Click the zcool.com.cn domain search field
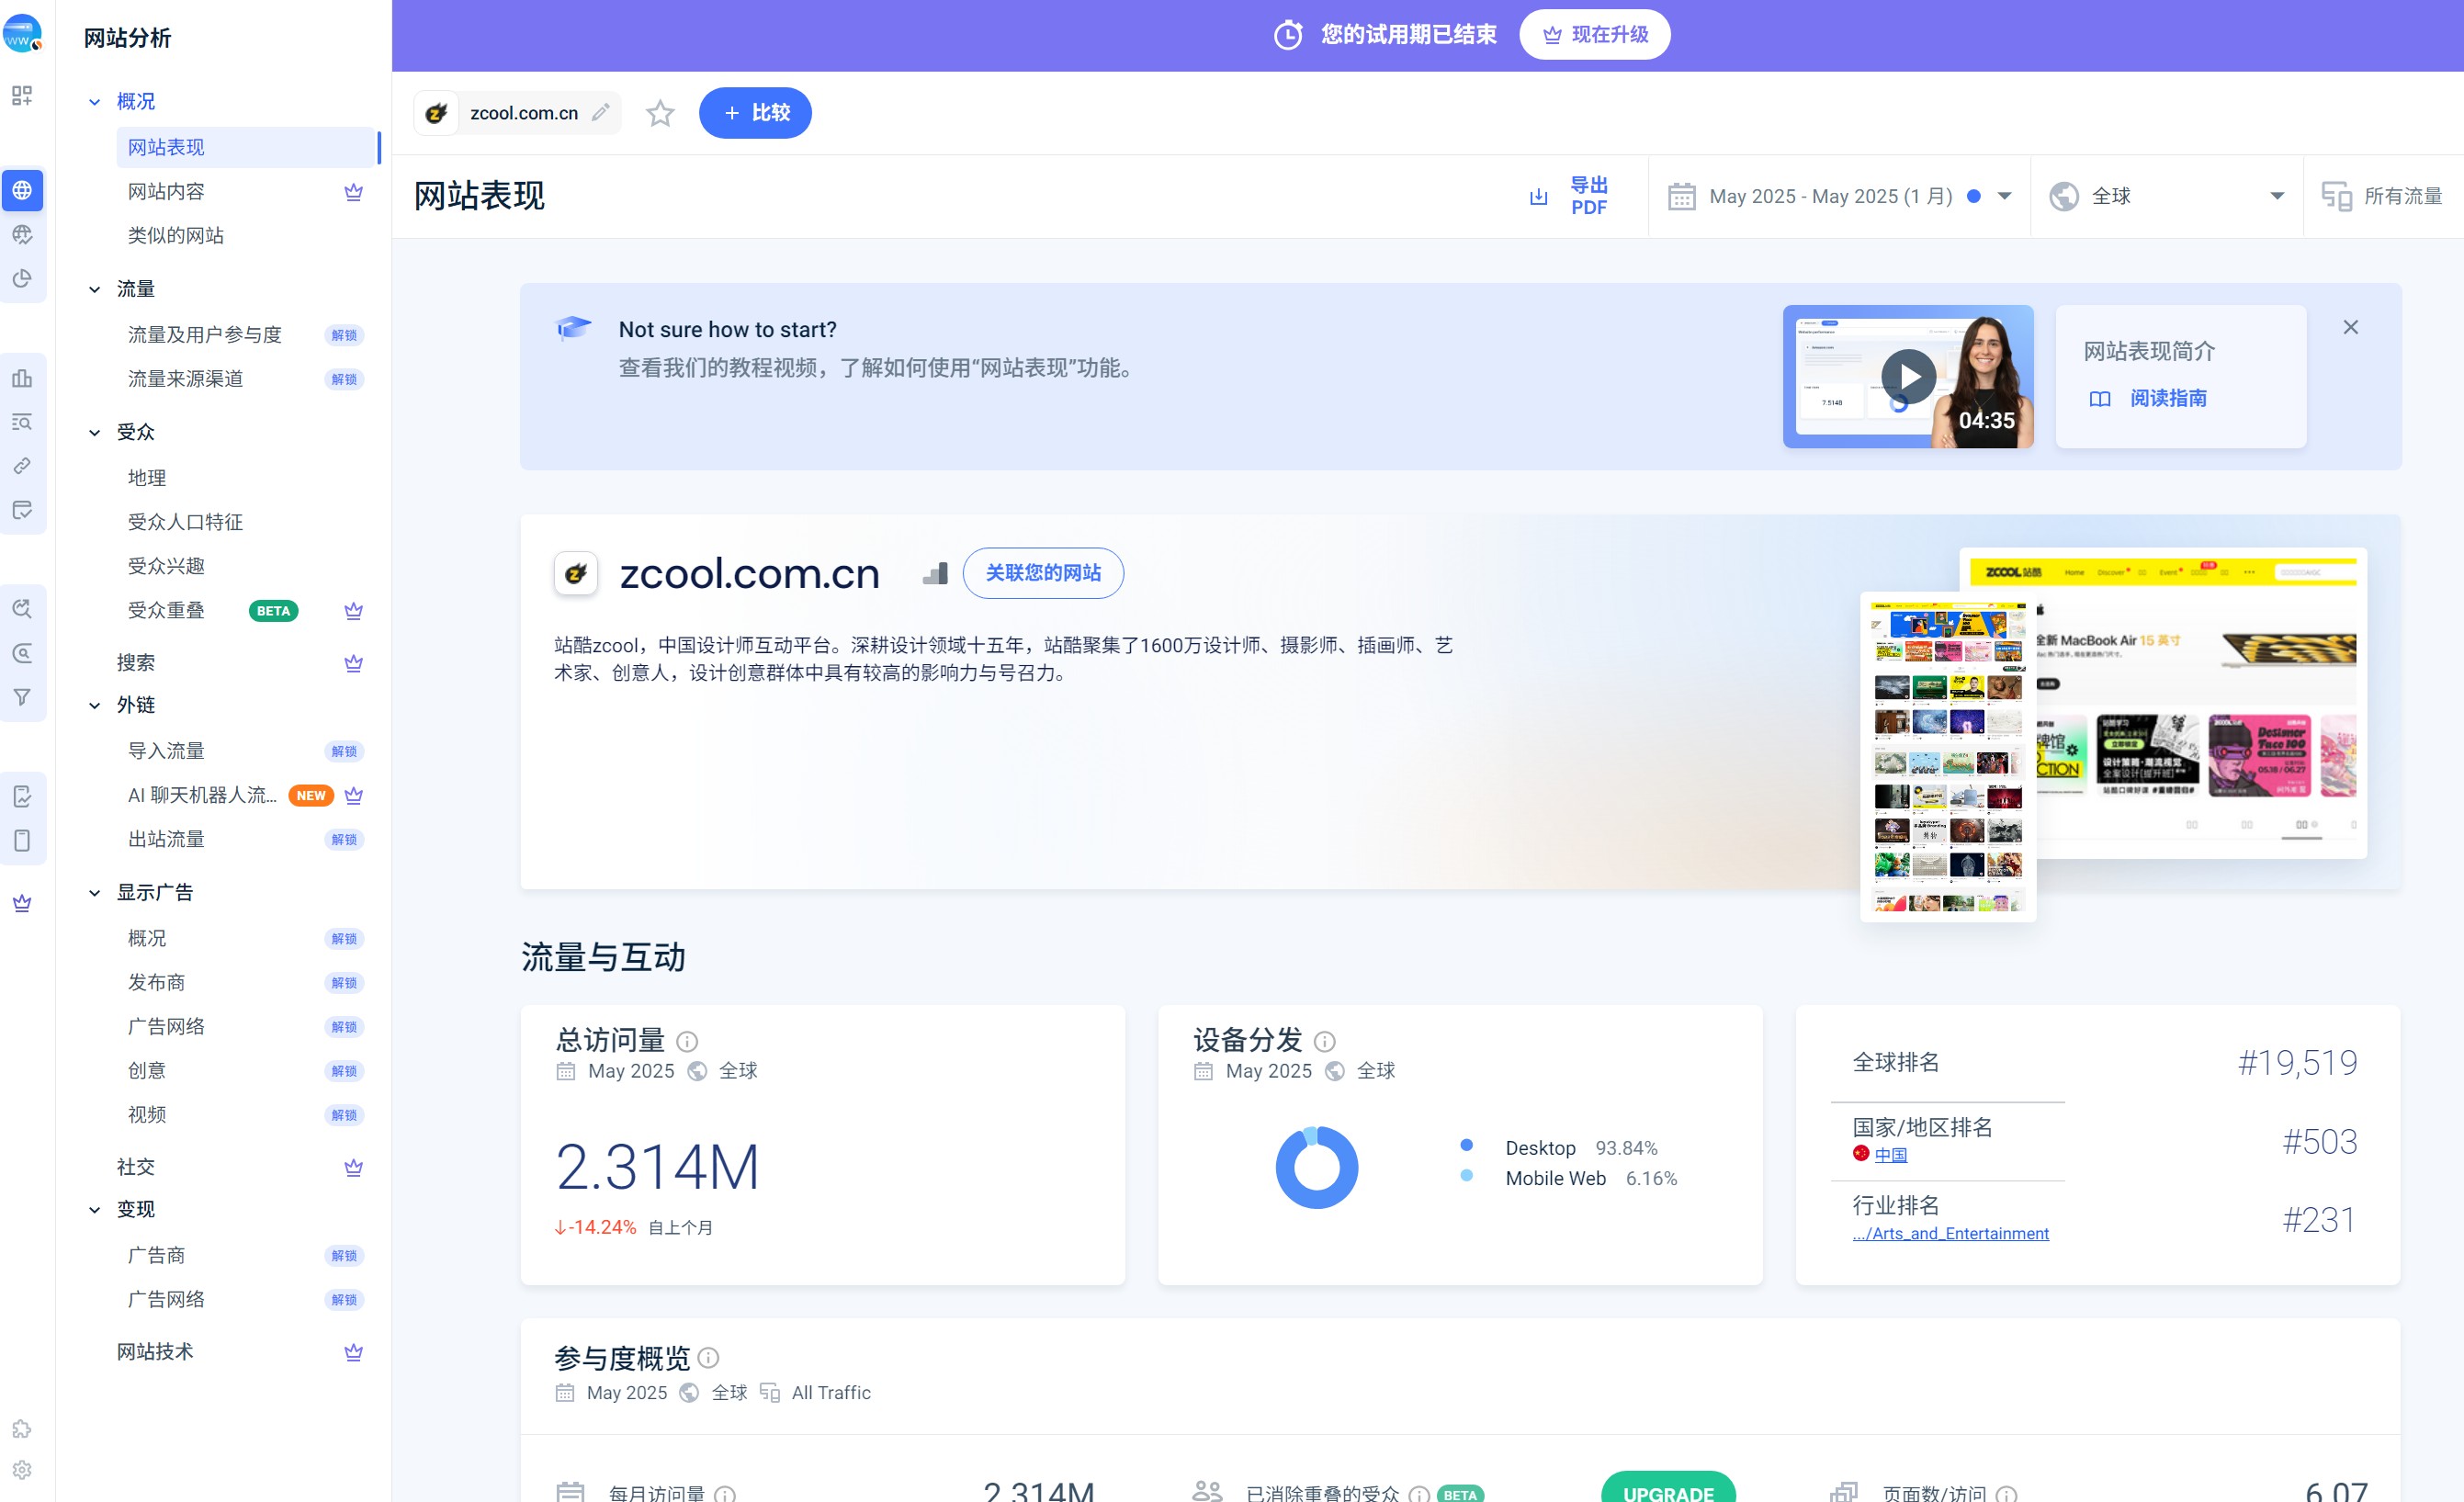 pos(517,113)
